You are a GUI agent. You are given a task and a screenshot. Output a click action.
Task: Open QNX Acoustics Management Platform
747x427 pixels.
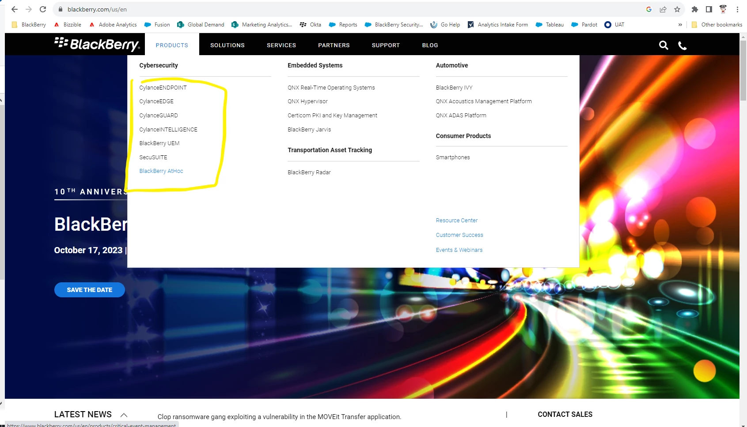[484, 101]
